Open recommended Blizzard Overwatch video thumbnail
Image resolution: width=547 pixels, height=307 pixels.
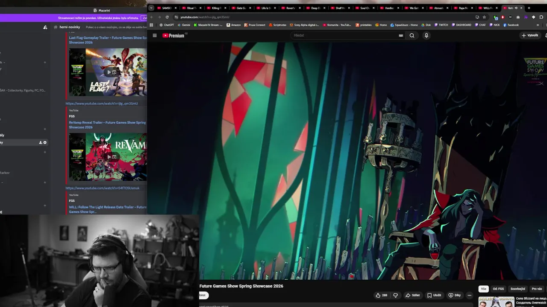496,302
